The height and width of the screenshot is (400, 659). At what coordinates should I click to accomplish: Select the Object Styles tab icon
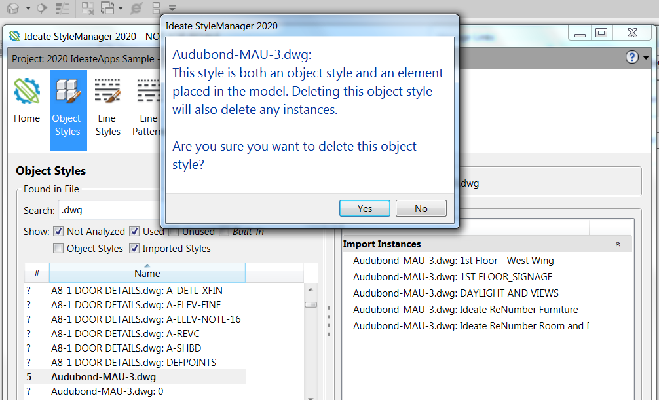pyautogui.click(x=68, y=110)
